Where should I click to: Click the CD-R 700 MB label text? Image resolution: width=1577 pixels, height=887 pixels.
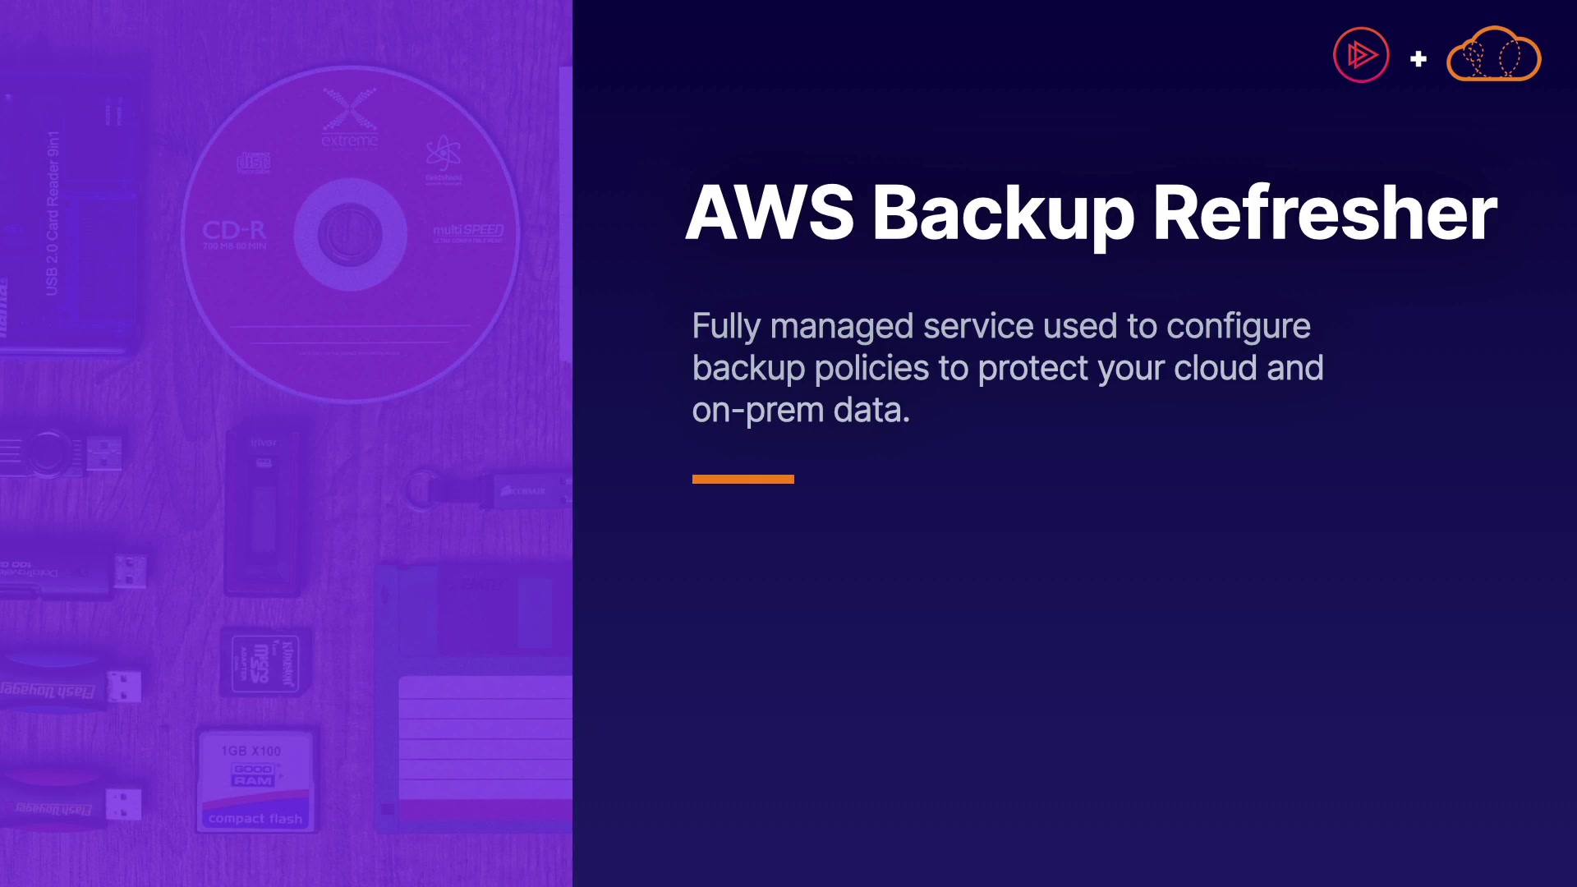click(x=235, y=233)
